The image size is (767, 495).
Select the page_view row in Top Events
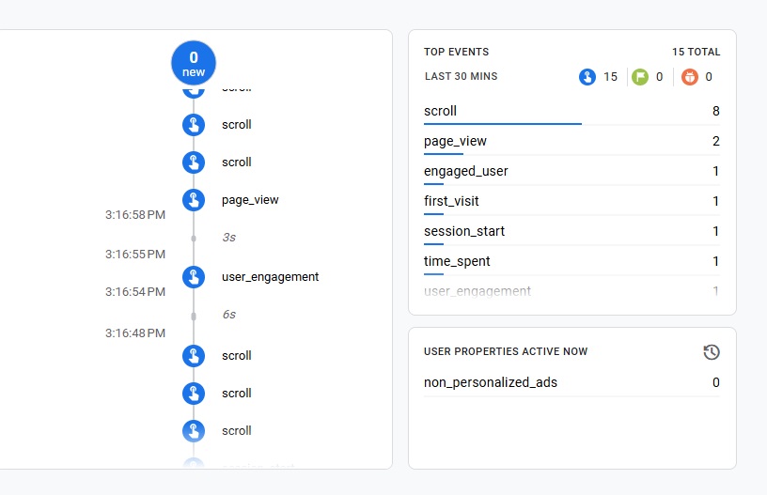(x=571, y=142)
